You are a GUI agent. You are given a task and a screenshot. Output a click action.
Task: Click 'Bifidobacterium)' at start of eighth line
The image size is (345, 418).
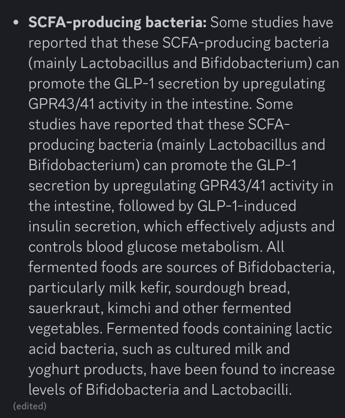tap(84, 165)
